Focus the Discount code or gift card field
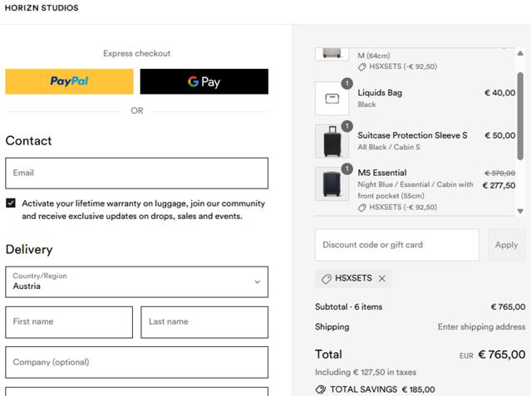 tap(397, 245)
